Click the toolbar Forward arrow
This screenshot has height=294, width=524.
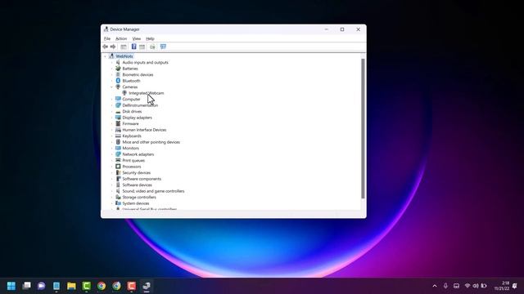tap(113, 47)
